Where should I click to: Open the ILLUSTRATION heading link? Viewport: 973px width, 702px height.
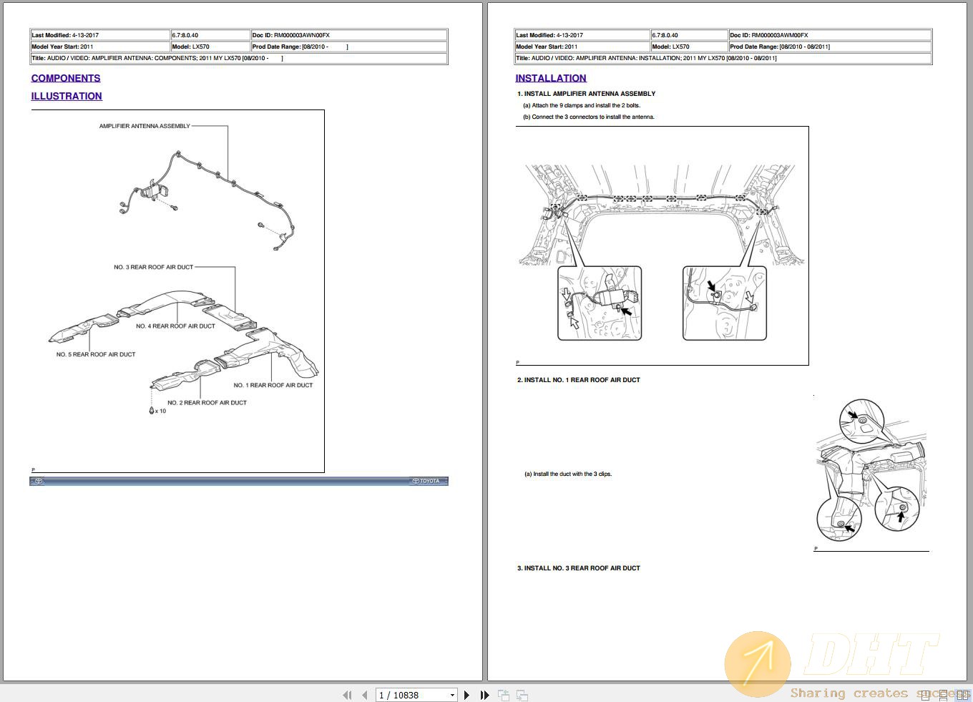click(x=67, y=96)
